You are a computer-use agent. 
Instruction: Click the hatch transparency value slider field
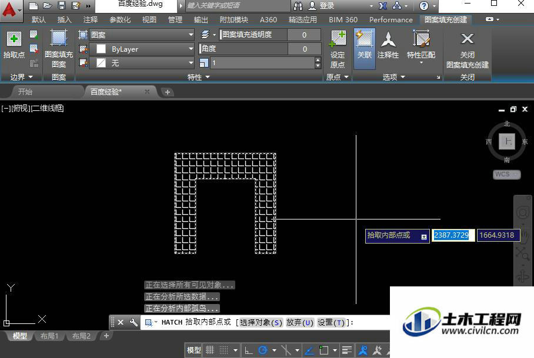270,35
